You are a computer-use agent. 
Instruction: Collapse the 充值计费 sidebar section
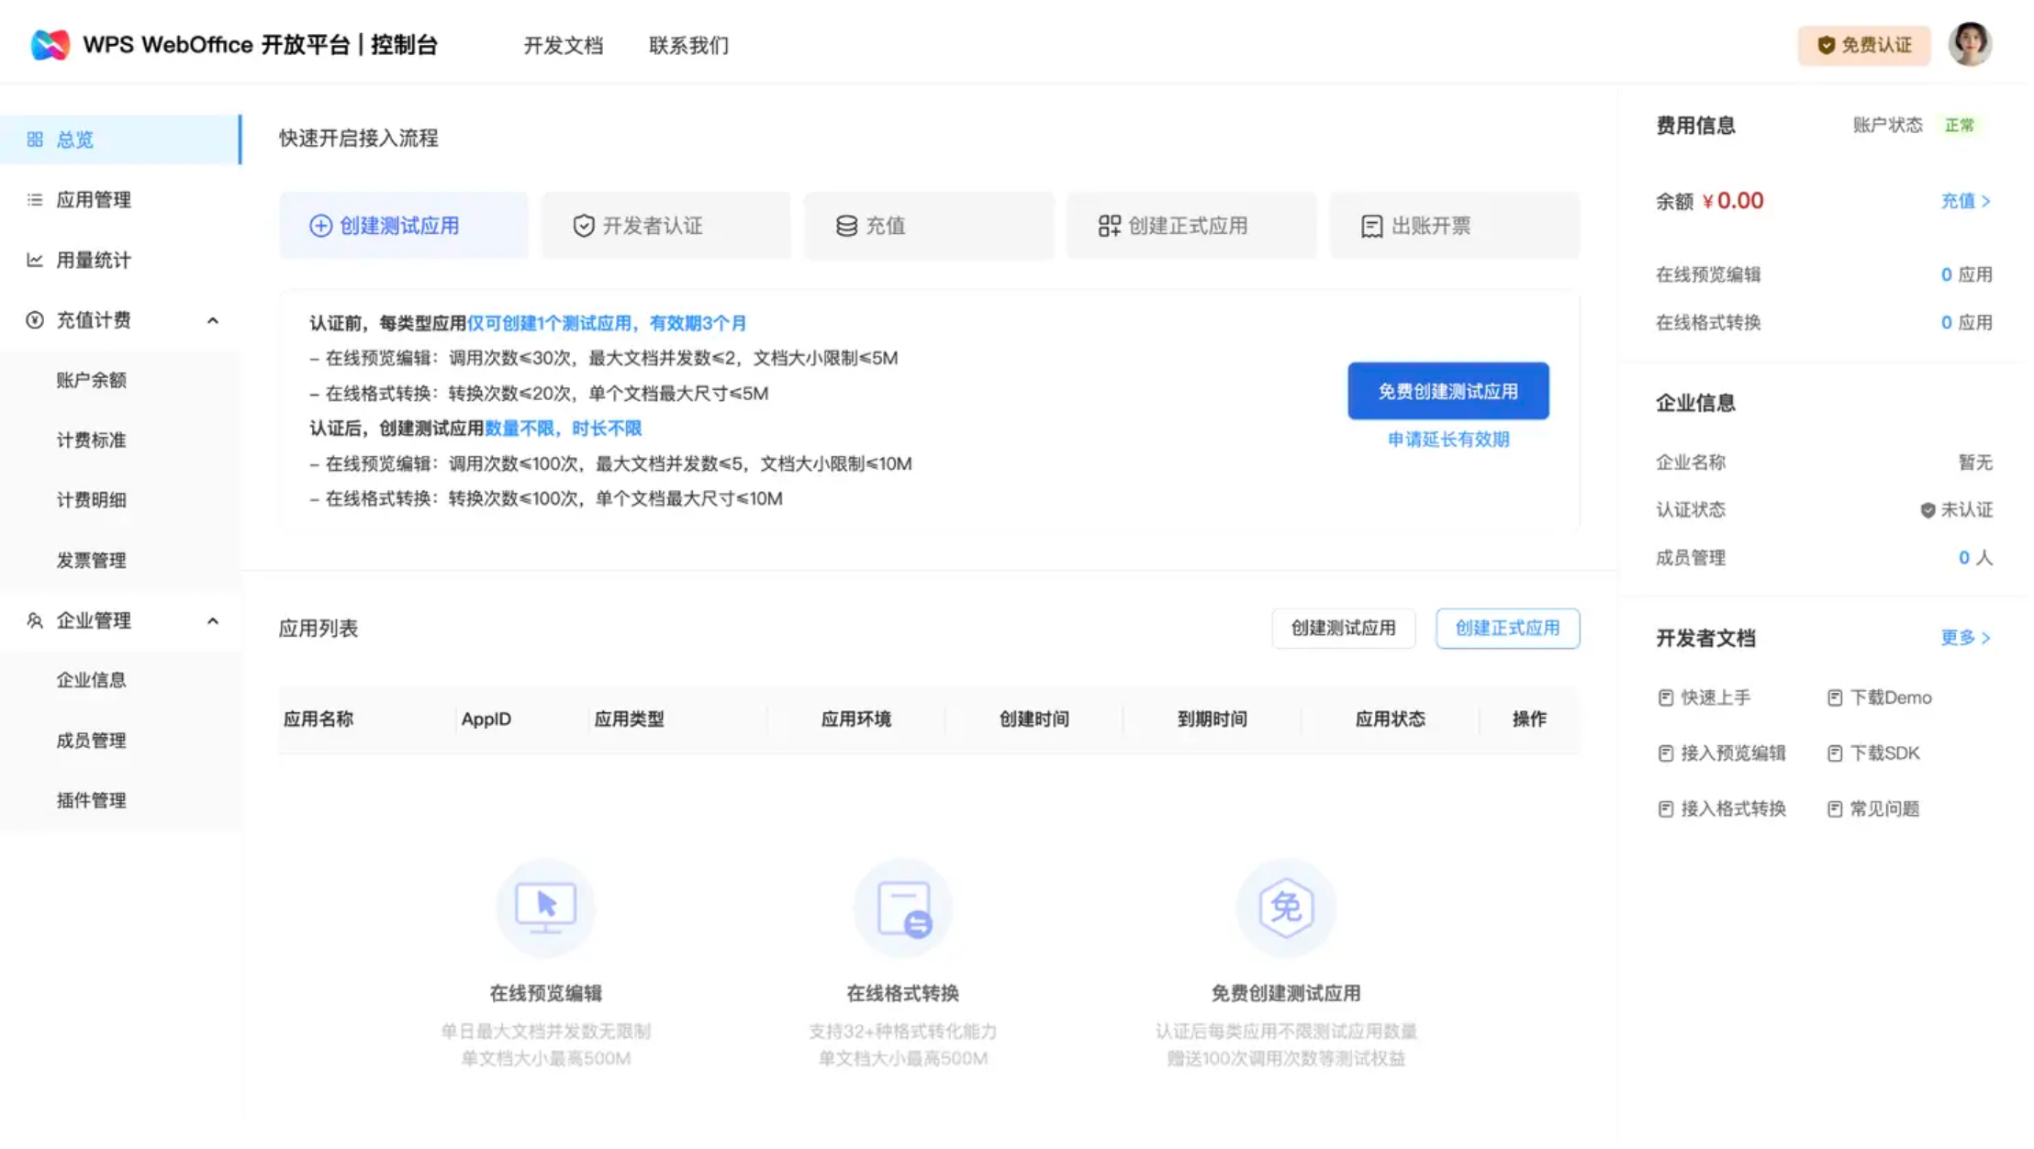tap(213, 320)
